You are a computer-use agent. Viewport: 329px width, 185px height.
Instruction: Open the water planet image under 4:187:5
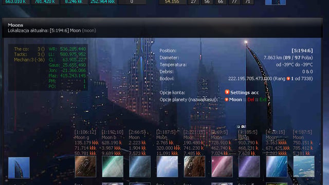tap(304, 166)
